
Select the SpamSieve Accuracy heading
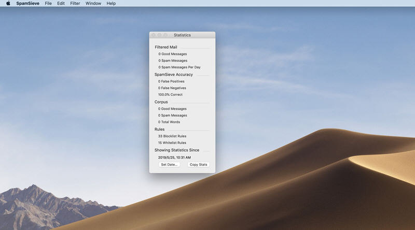click(174, 75)
